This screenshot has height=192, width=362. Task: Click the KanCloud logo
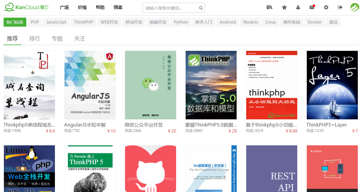26,7
